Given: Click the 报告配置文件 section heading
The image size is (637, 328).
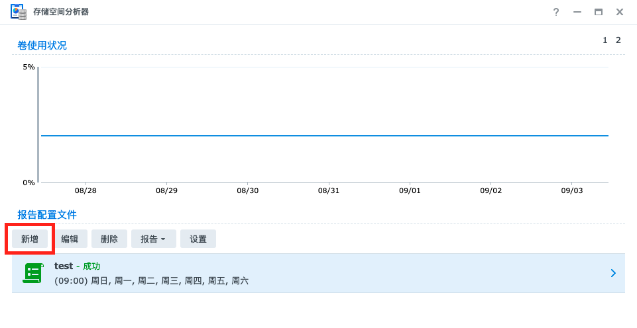Looking at the screenshot, I should tap(47, 215).
